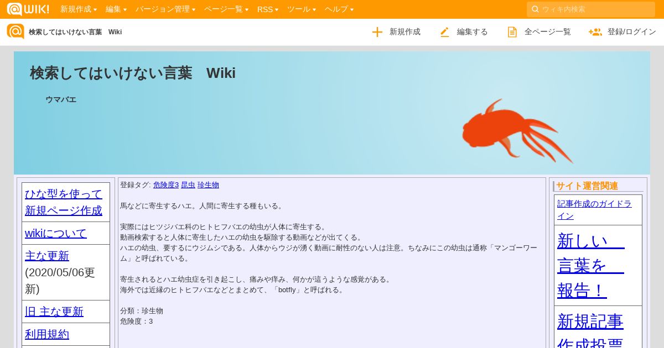The width and height of the screenshot is (664, 348).
Task: Open 利用規約 sidebar link
Action: (47, 334)
